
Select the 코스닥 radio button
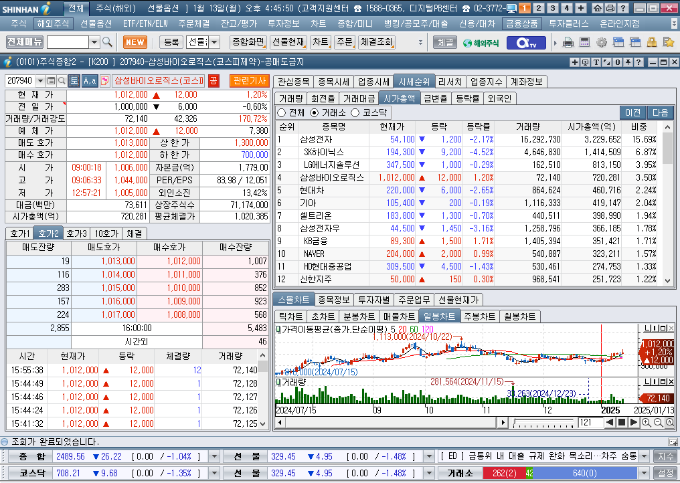355,113
